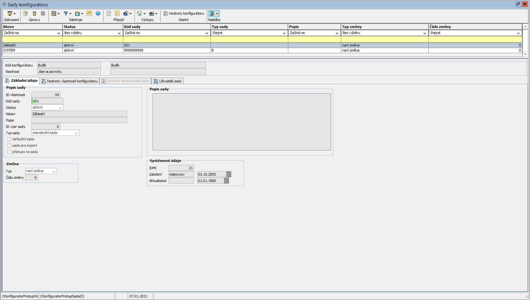Viewport: 530px width, 300px height.
Task: Expand the Status filter dropdown 'Bez výběru'
Action: tap(119, 33)
